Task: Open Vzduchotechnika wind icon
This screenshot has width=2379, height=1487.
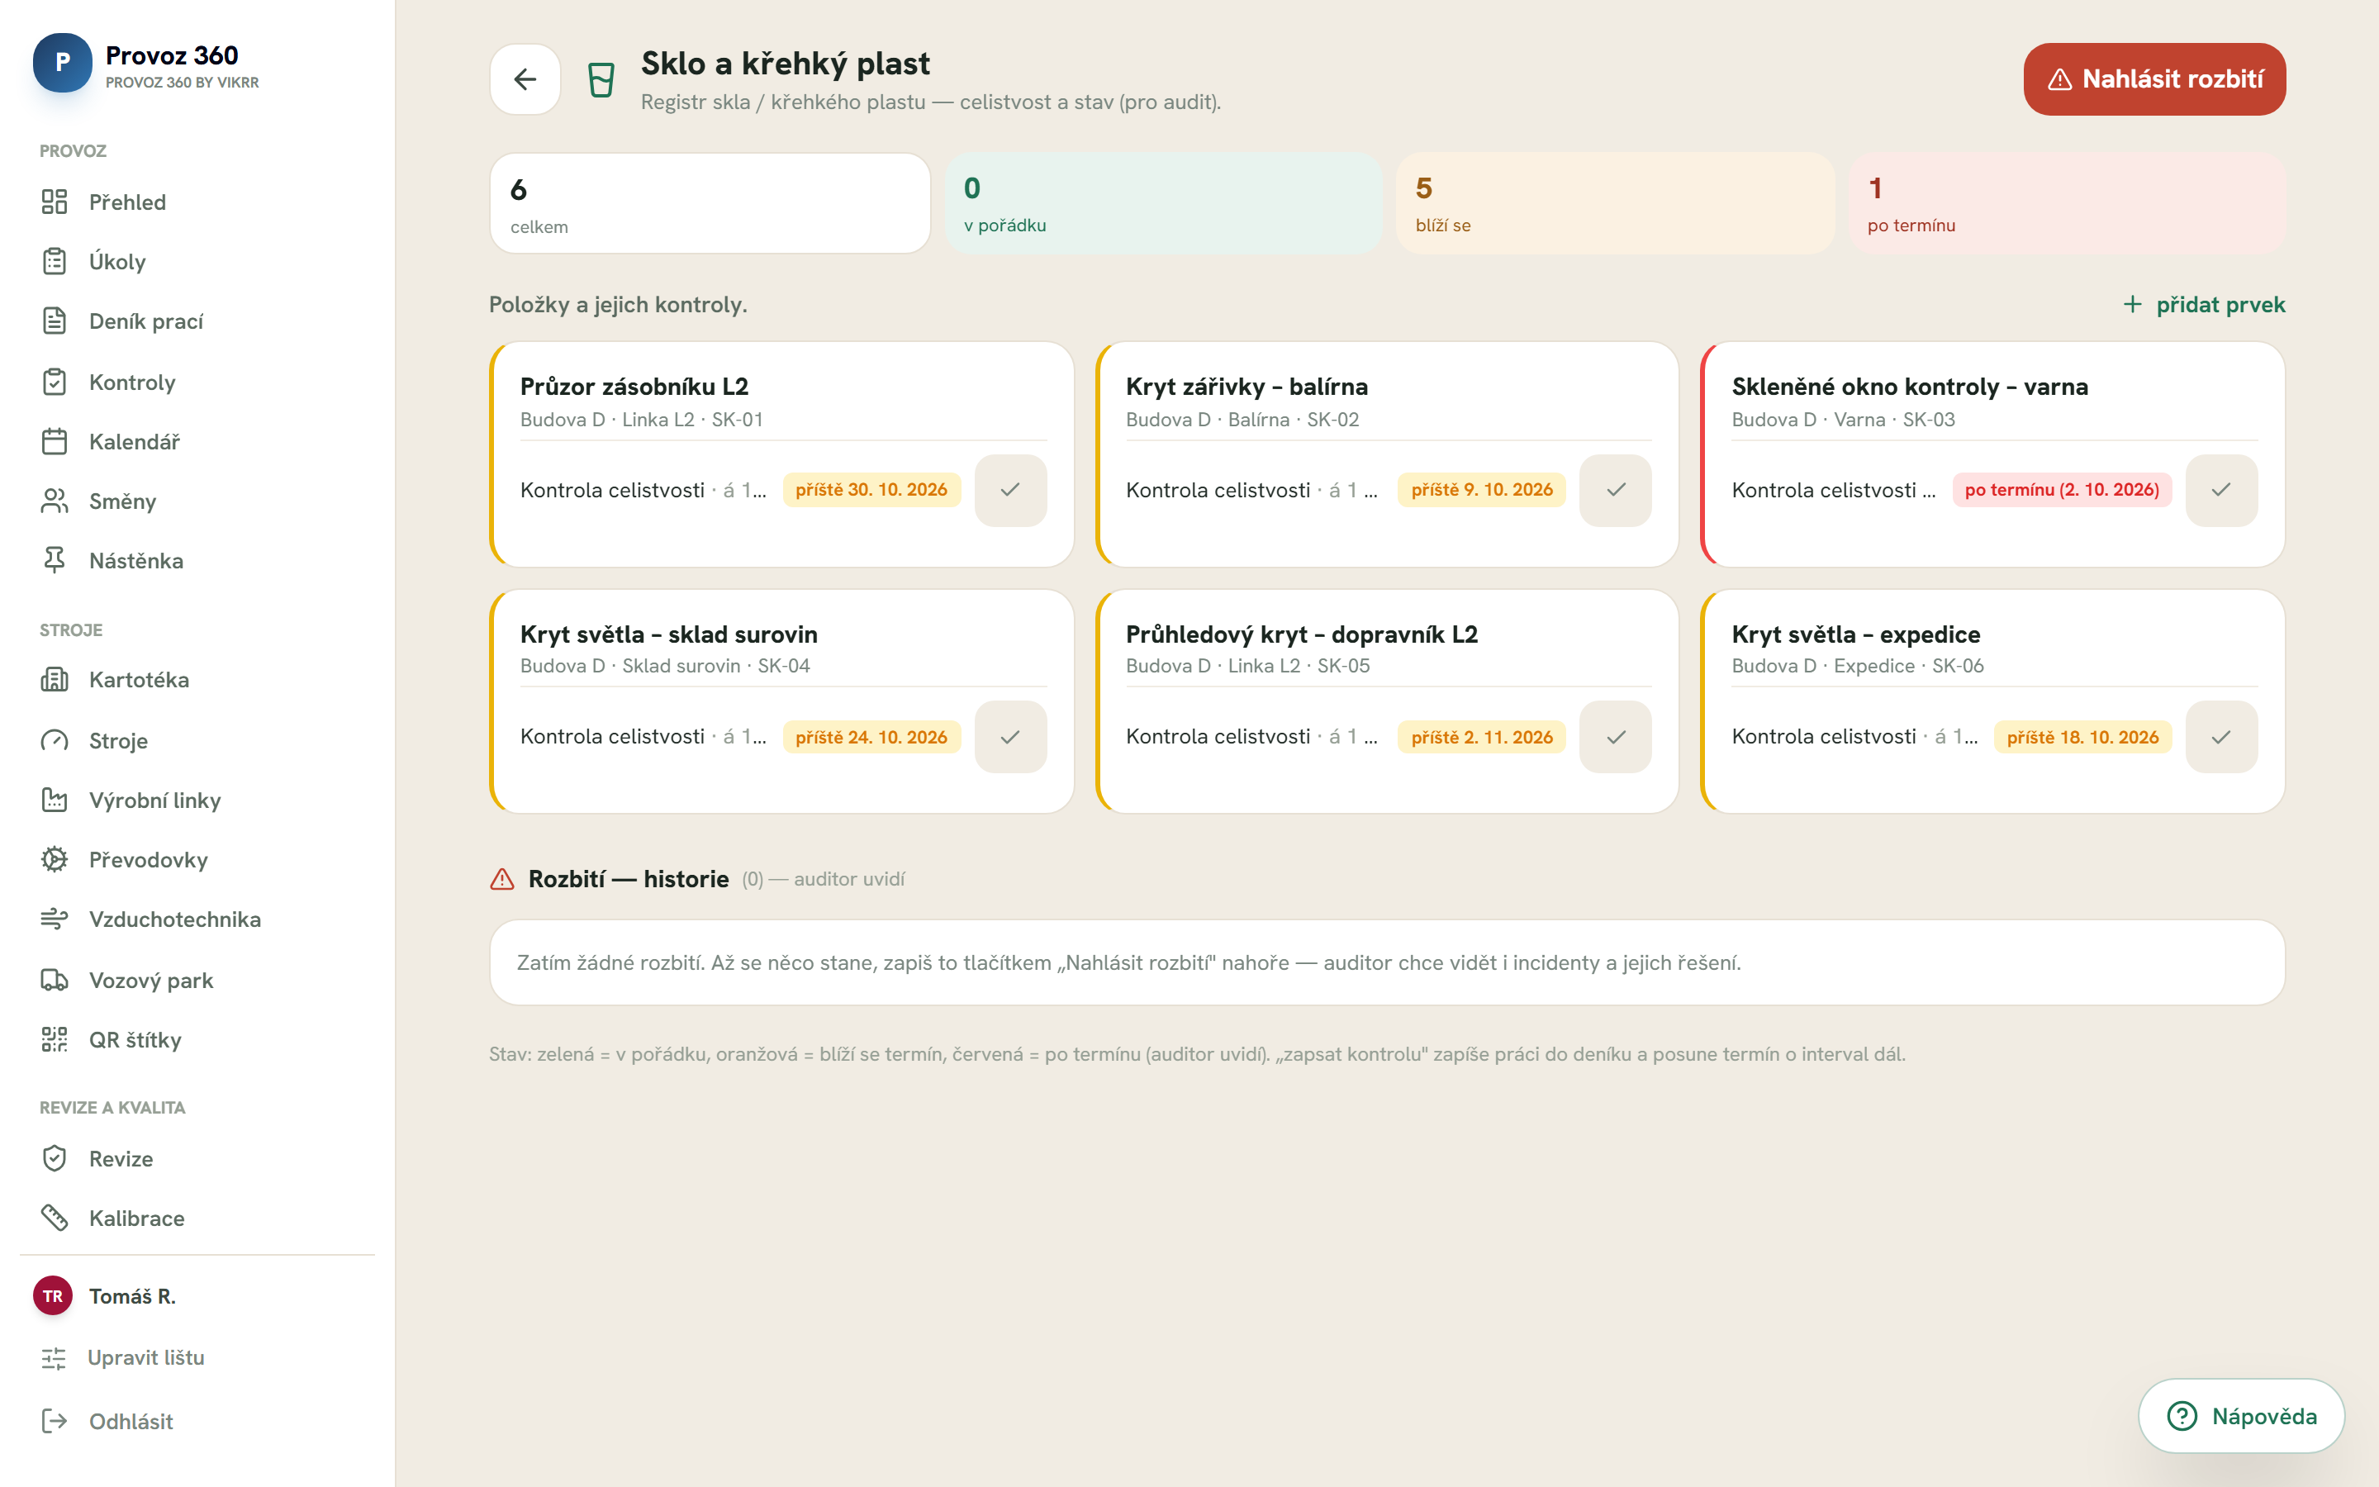Action: tap(54, 919)
